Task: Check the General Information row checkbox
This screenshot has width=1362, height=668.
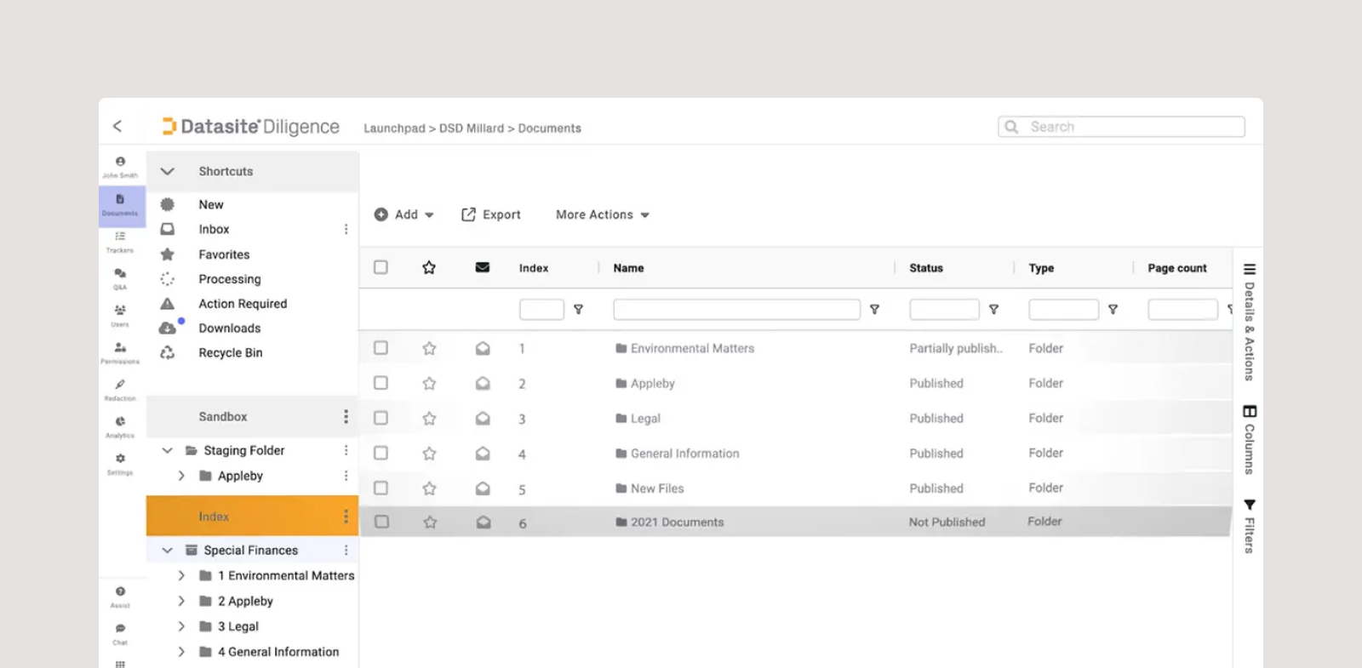Action: (x=381, y=453)
